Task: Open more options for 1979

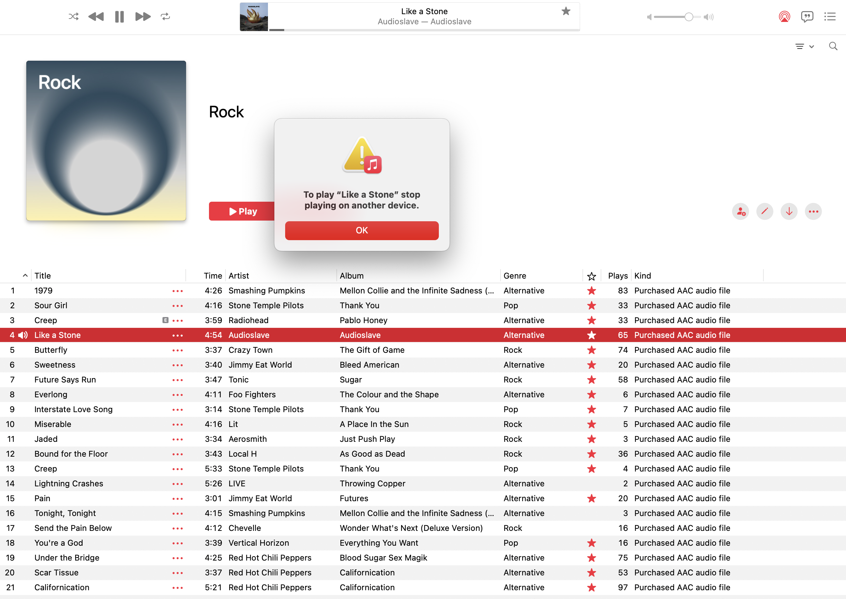Action: tap(178, 291)
